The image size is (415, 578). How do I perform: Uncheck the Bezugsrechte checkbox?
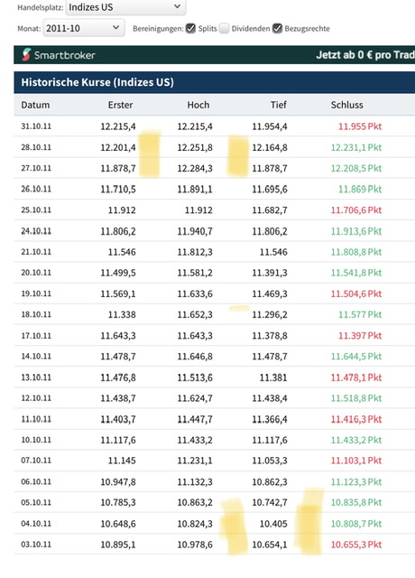[277, 28]
